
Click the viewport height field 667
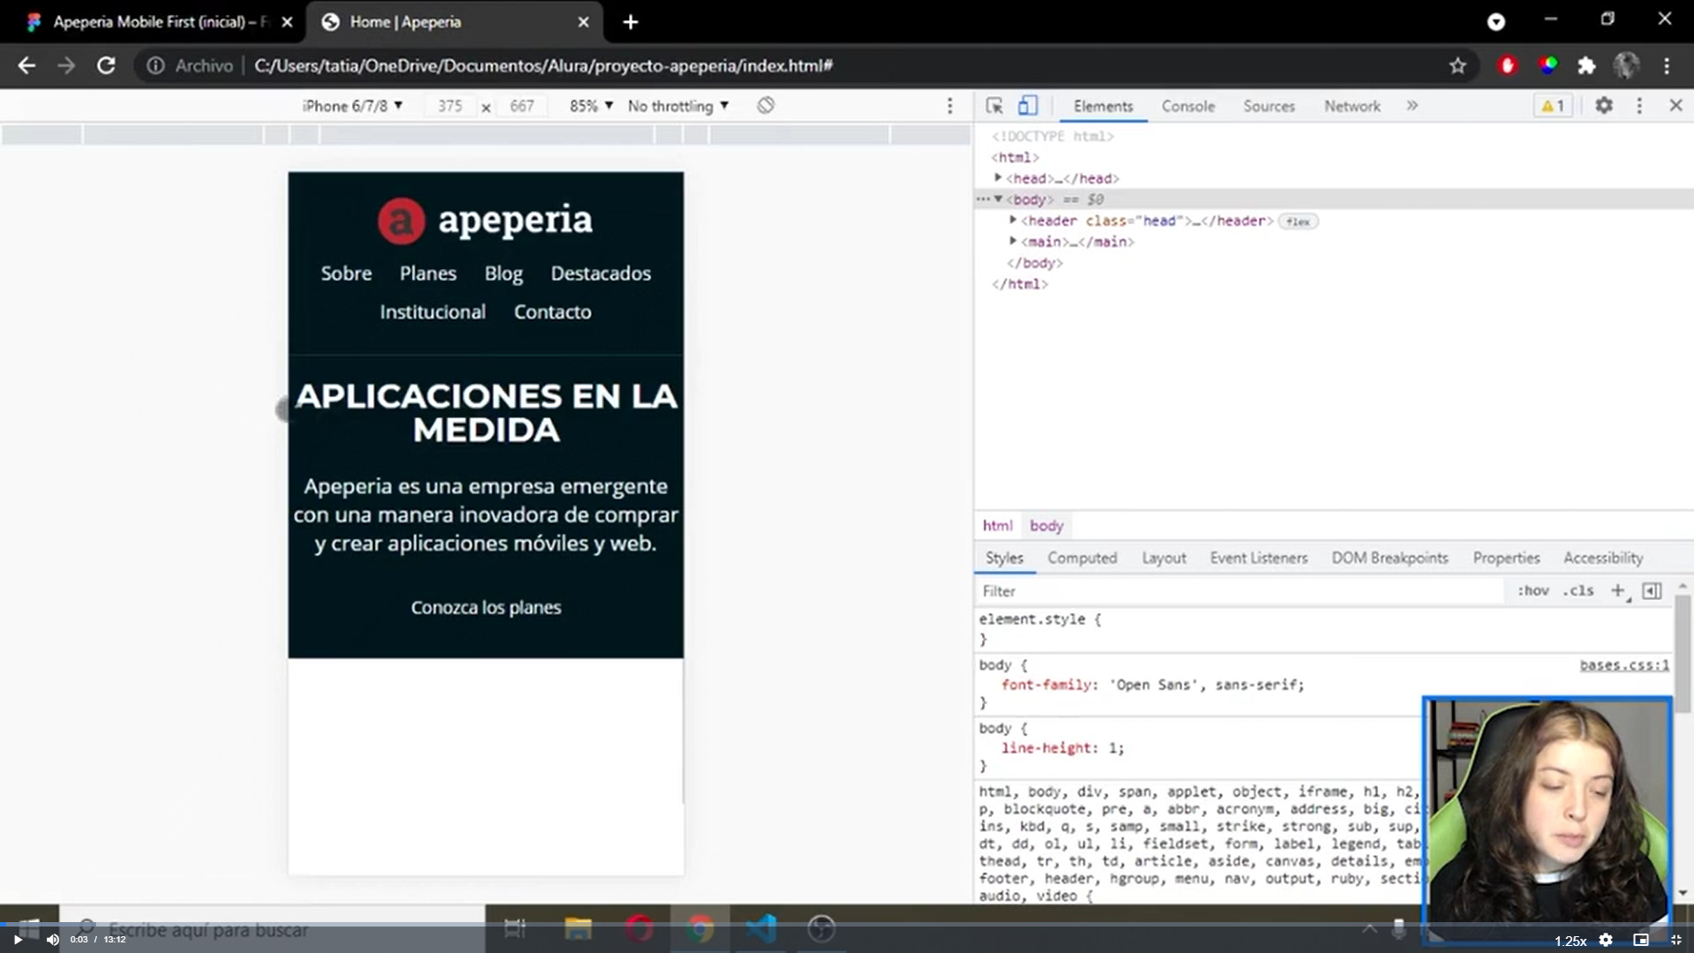pos(521,106)
